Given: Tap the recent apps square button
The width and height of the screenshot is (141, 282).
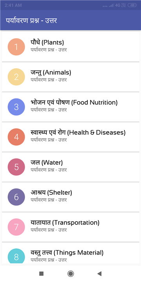Looking at the screenshot, I should (42, 274).
